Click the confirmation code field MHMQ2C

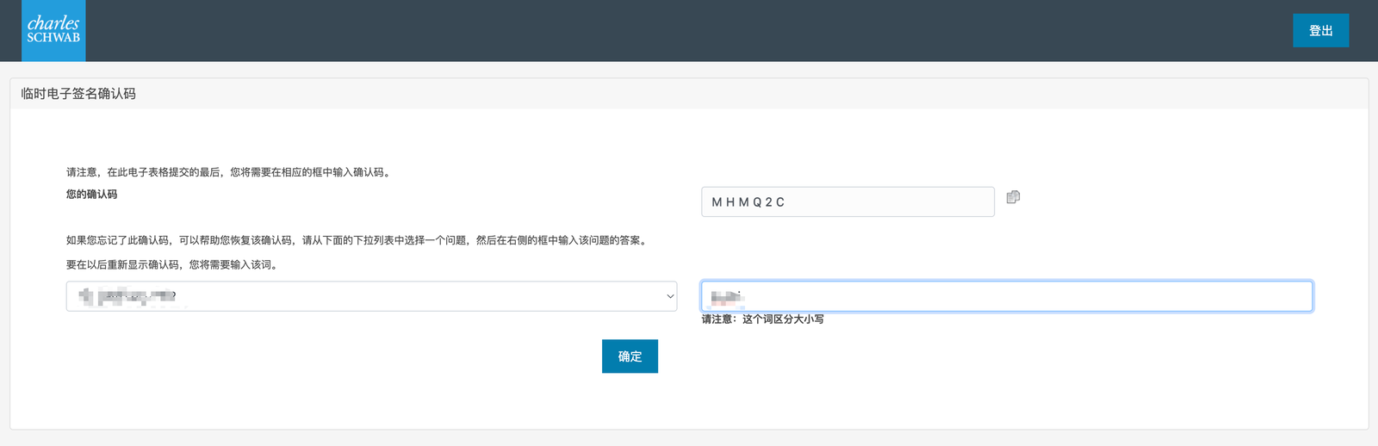tap(847, 201)
